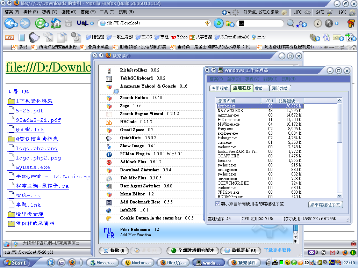
Task: Toggle show processes from all users checkbox
Action: [x=217, y=204]
